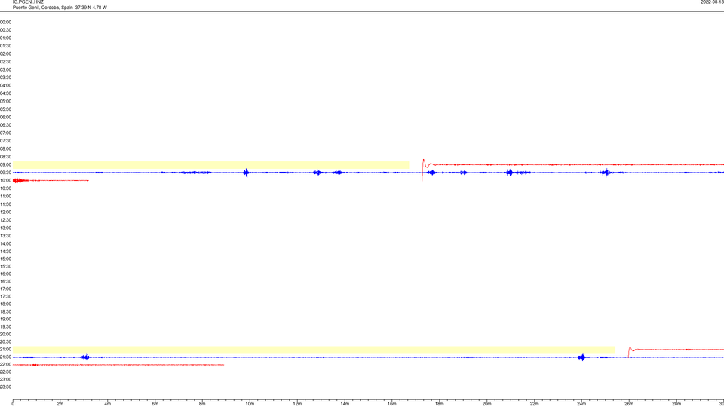
Task: Click the 17:30 time row label
Action: coord(5,297)
